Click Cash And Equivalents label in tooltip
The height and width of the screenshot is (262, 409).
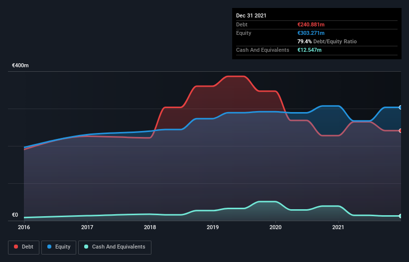point(263,50)
